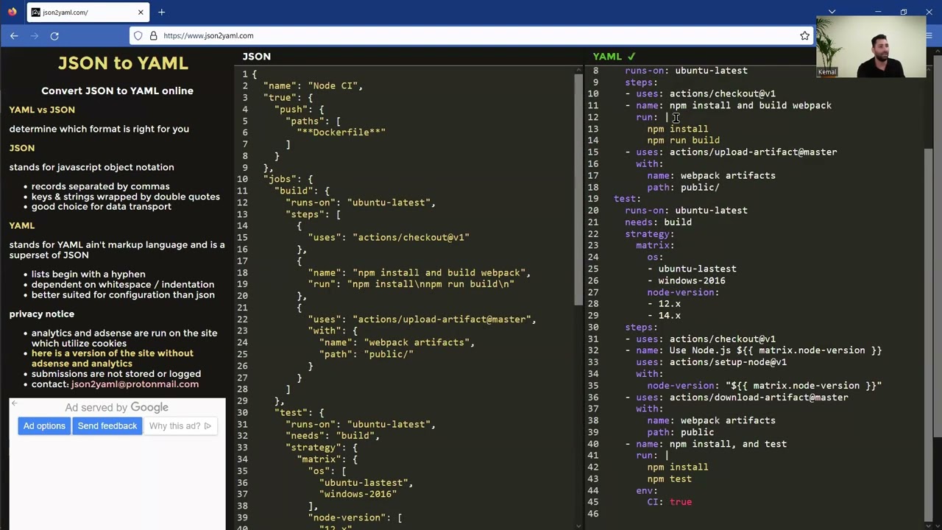Image resolution: width=942 pixels, height=530 pixels.
Task: Click YAML line 'path: public/'
Action: (x=684, y=188)
